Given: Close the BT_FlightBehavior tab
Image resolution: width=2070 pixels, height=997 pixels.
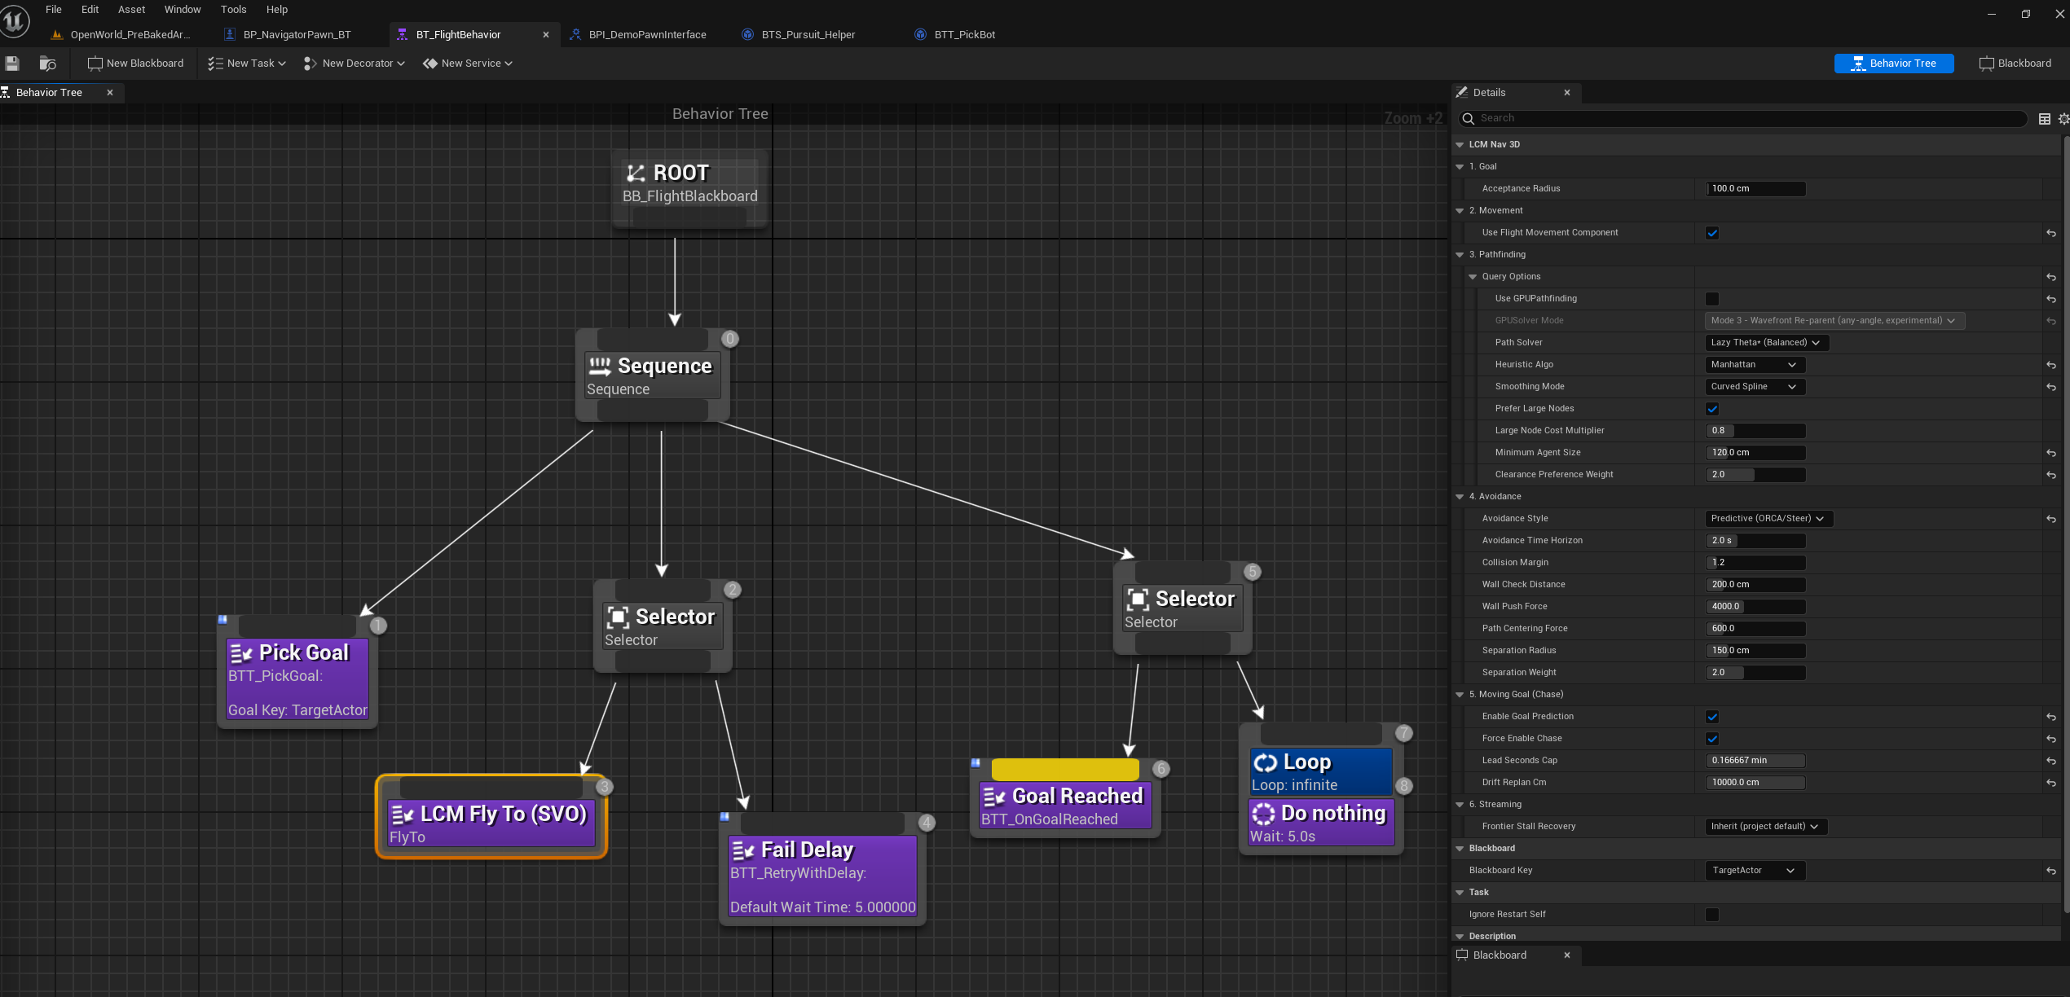Looking at the screenshot, I should (546, 35).
